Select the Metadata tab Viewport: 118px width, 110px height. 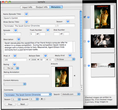click(x=56, y=7)
